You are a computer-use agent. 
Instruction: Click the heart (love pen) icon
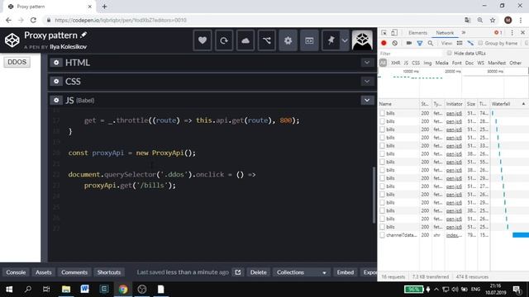(x=203, y=40)
